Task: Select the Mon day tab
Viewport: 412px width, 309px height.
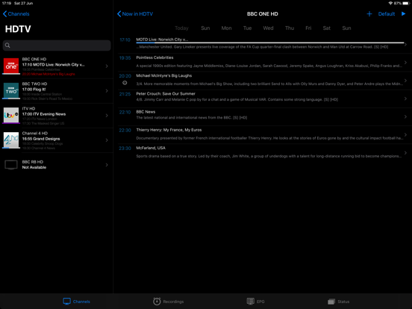Action: click(x=226, y=28)
